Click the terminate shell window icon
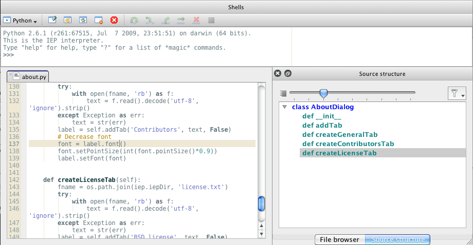 point(99,20)
